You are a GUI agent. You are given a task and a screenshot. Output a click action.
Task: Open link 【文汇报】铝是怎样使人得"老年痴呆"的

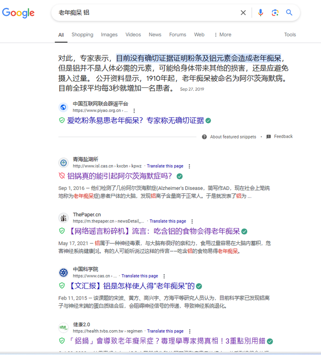pos(131,286)
